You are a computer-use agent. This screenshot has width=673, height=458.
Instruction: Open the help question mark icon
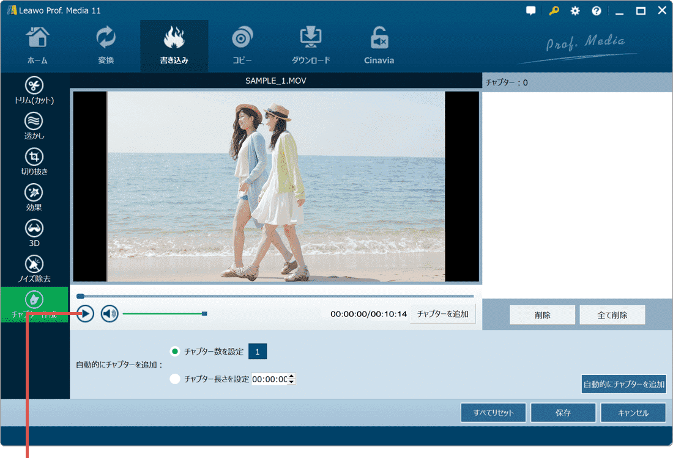(x=596, y=11)
